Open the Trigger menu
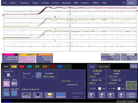Image resolution: width=138 pixels, height=103 pixels. point(35,3)
